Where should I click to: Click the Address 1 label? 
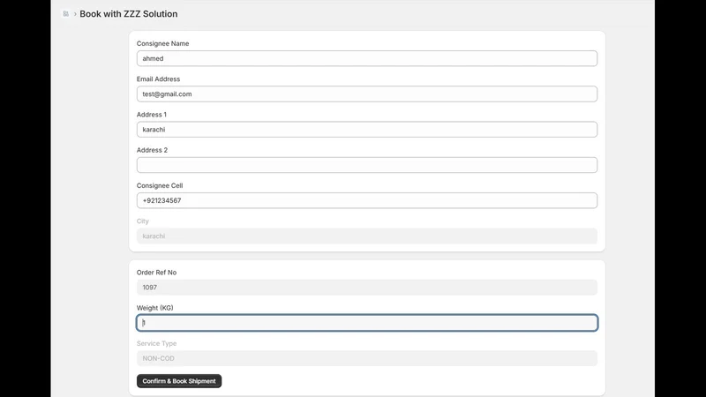151,115
